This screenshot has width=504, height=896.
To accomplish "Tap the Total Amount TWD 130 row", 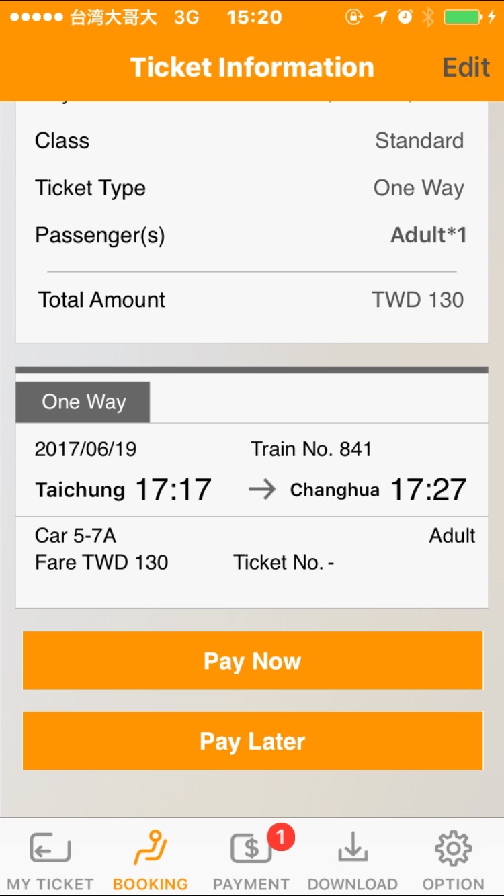I will pyautogui.click(x=252, y=300).
